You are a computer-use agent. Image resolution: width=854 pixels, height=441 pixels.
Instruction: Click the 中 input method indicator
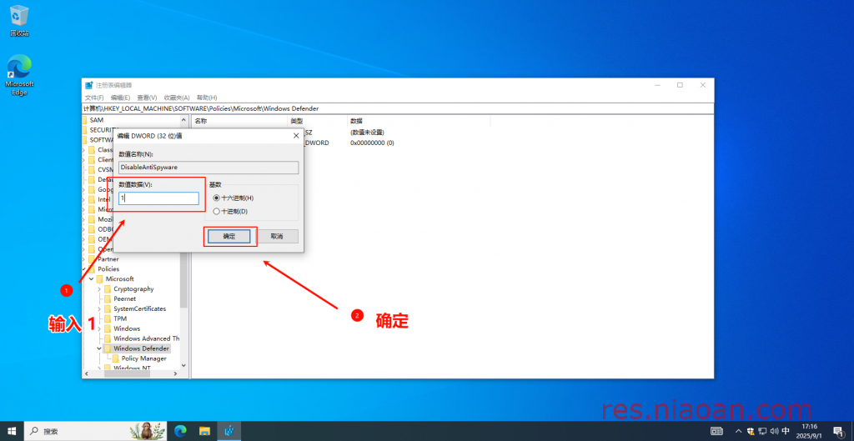tap(786, 431)
